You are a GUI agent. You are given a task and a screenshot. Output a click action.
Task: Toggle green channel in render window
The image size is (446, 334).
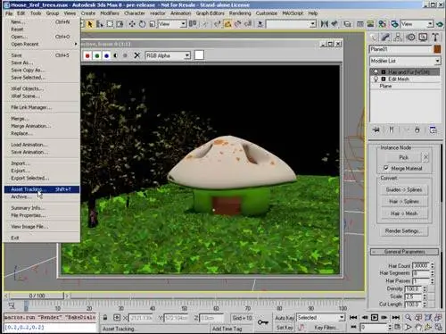[97, 55]
